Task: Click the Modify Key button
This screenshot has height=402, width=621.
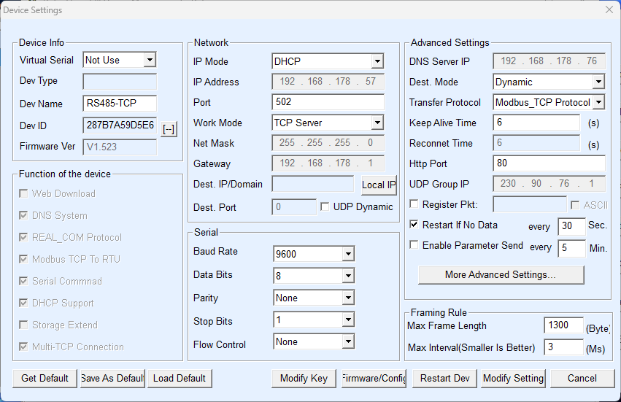Action: tap(304, 378)
